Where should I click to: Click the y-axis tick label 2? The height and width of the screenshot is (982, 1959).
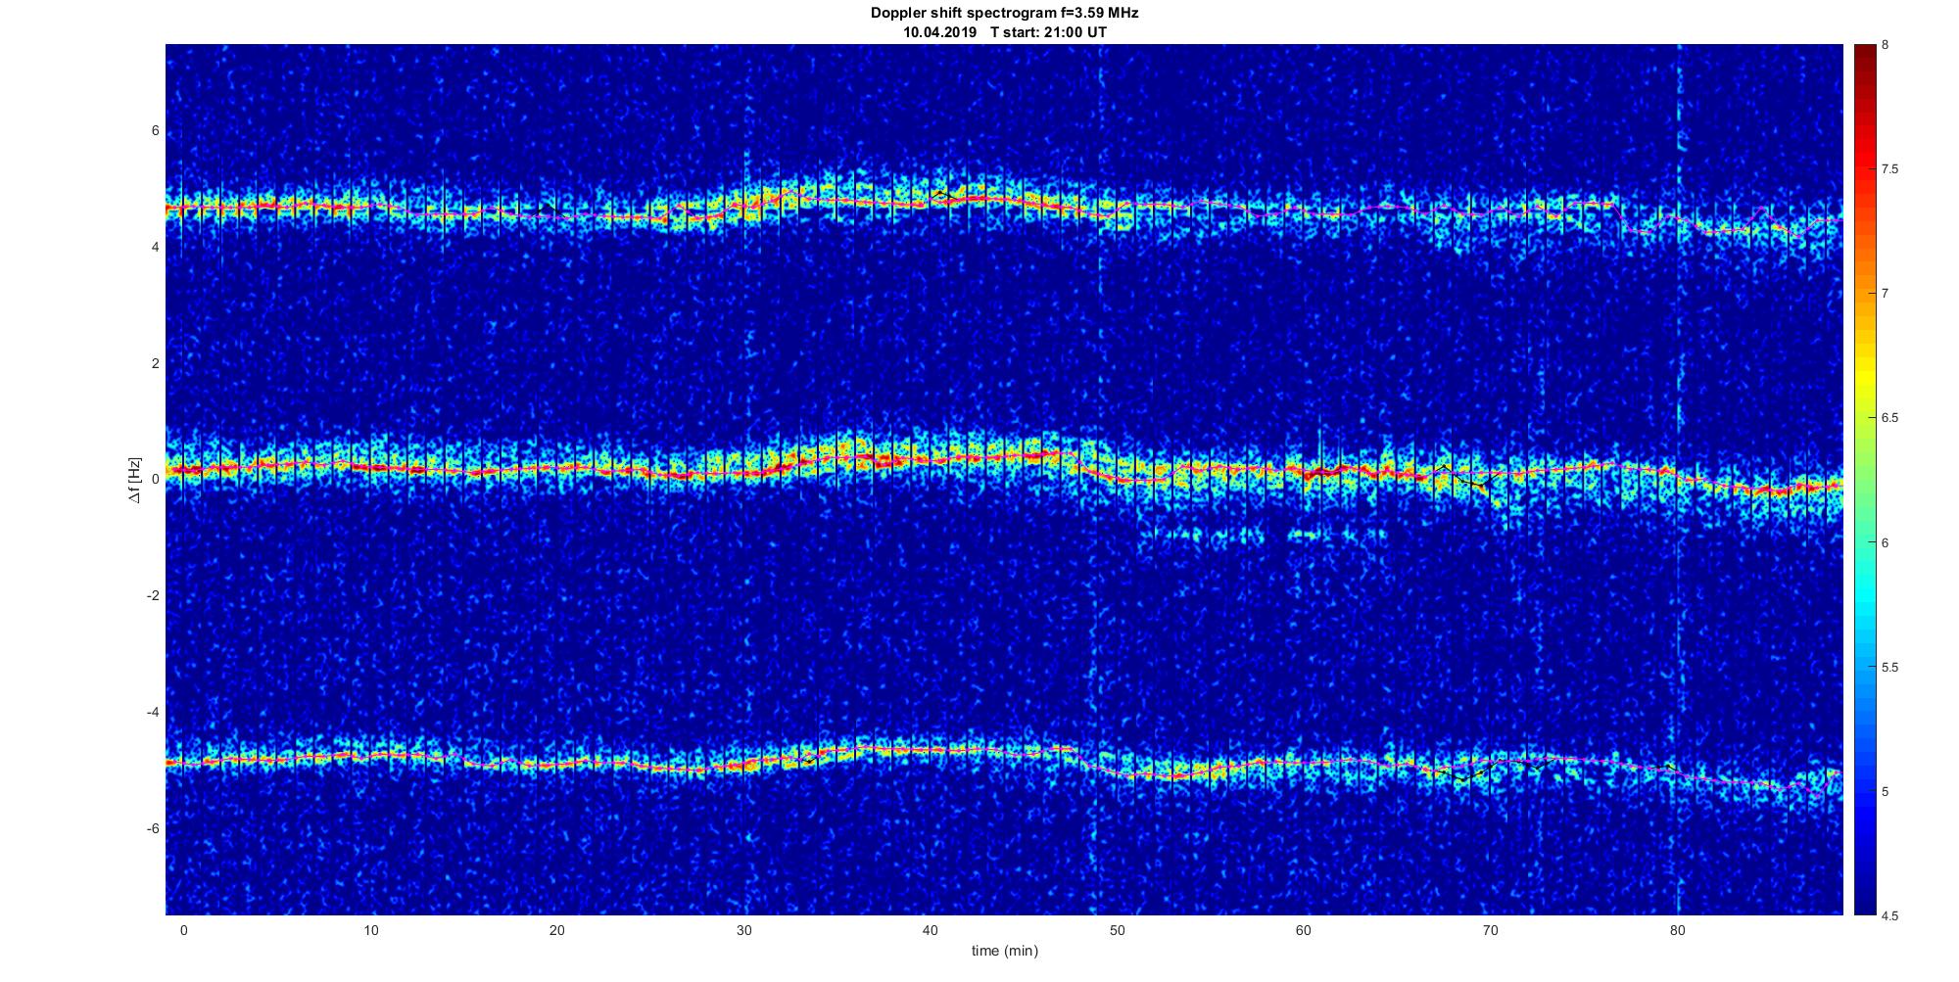(x=155, y=363)
